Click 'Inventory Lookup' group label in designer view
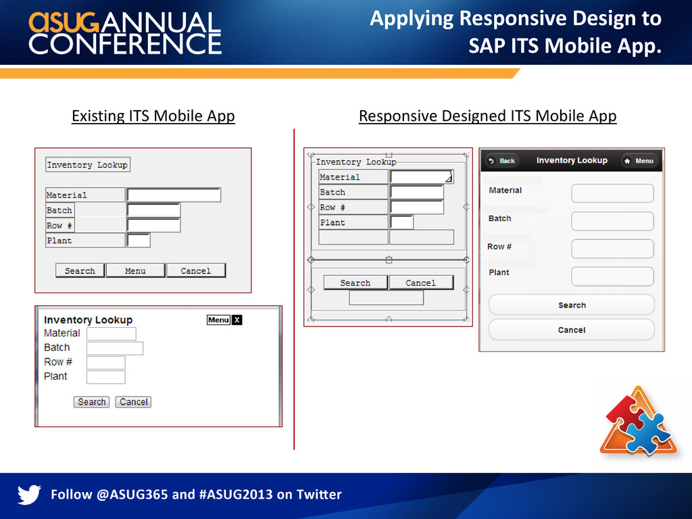This screenshot has width=692, height=519. (356, 162)
